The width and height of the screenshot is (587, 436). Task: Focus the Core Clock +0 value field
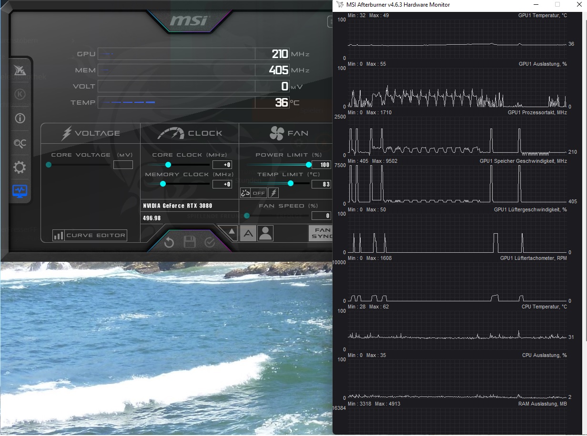222,165
